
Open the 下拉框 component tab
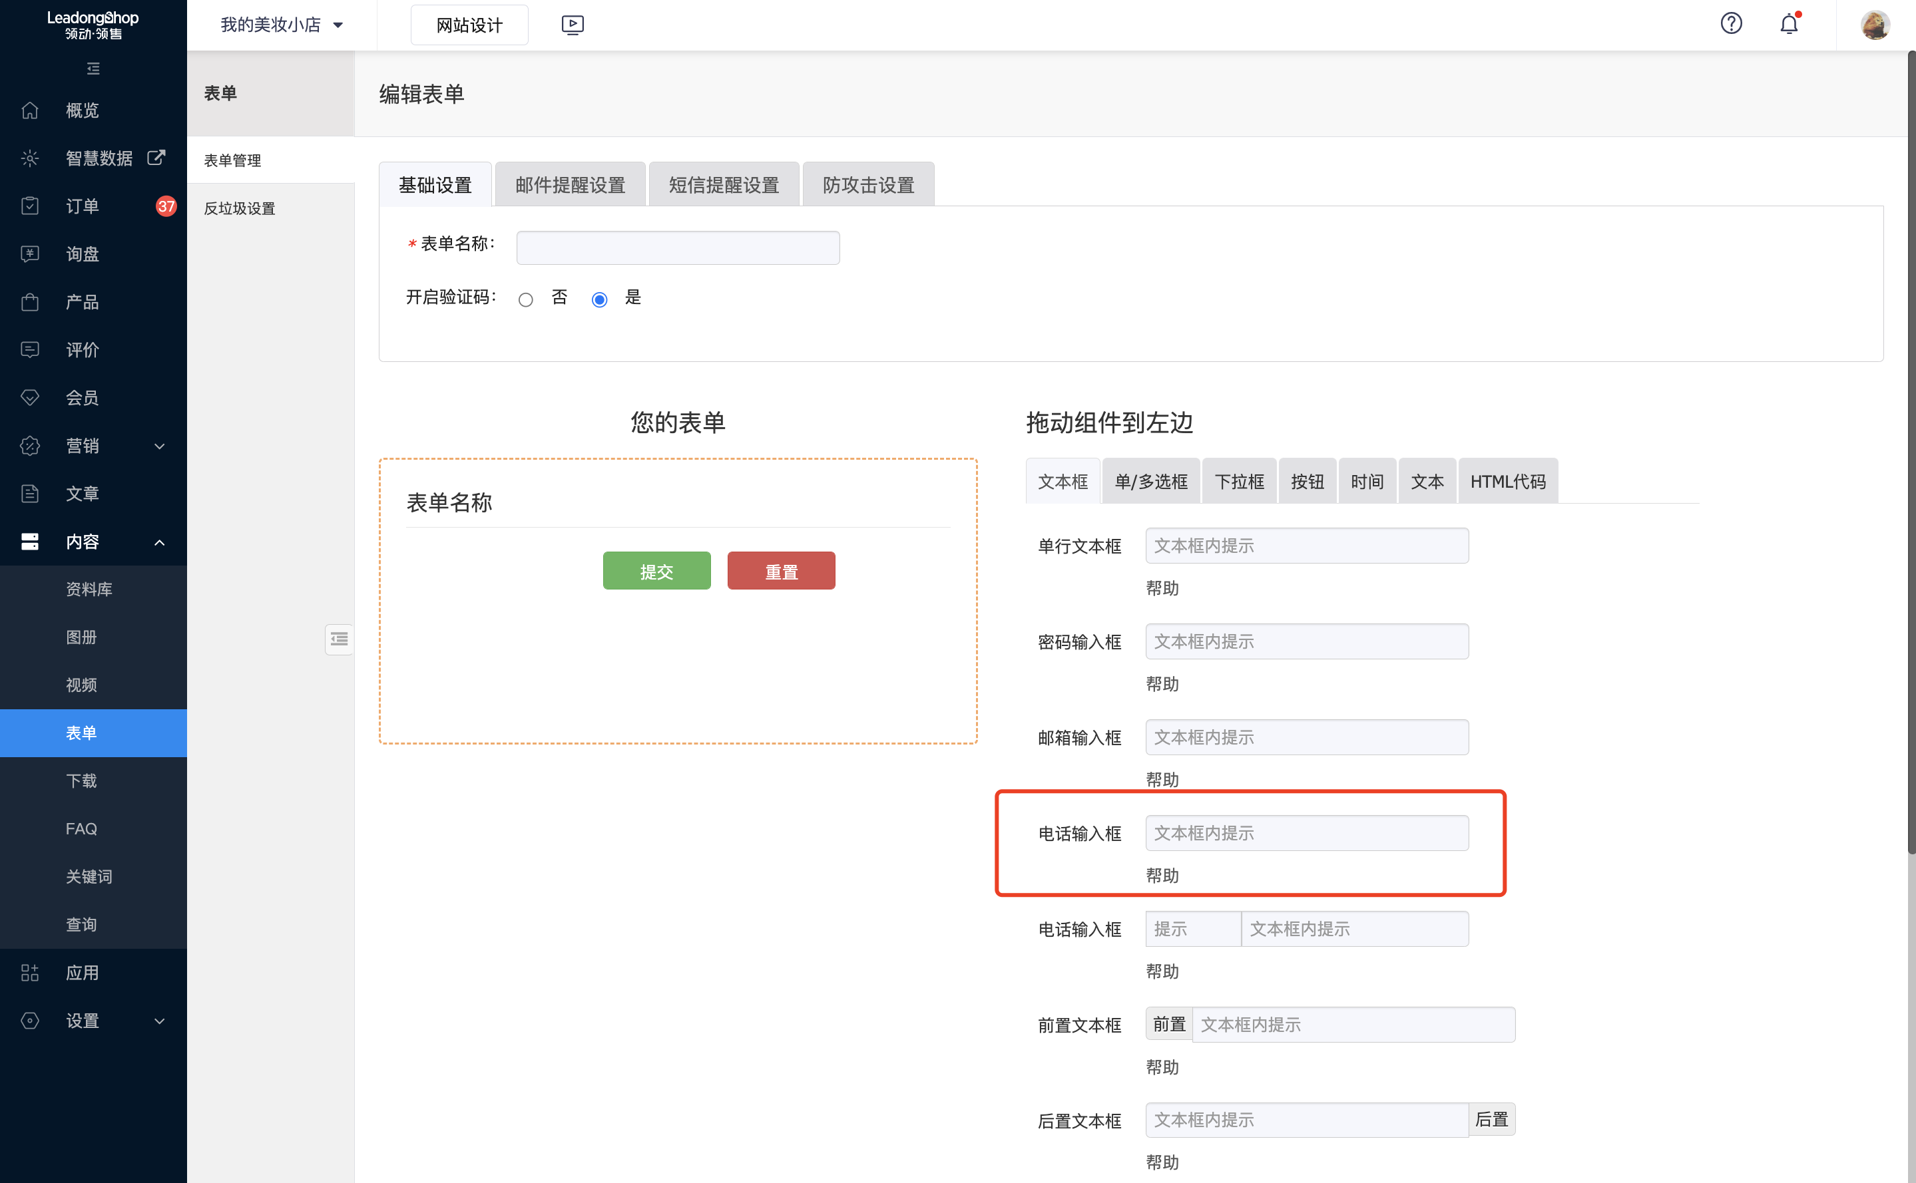point(1239,480)
